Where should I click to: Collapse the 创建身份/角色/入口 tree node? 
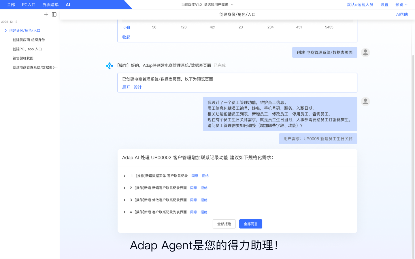point(6,31)
